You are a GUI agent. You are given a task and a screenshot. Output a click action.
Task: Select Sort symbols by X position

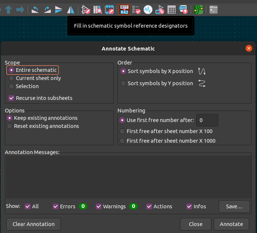tap(157, 71)
